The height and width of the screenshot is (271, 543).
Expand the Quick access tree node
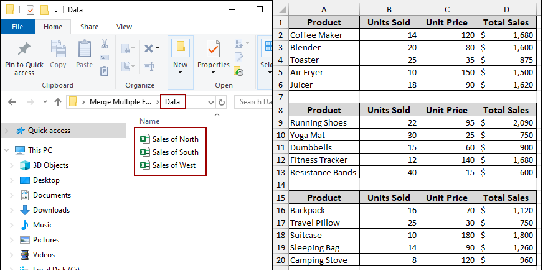point(6,131)
